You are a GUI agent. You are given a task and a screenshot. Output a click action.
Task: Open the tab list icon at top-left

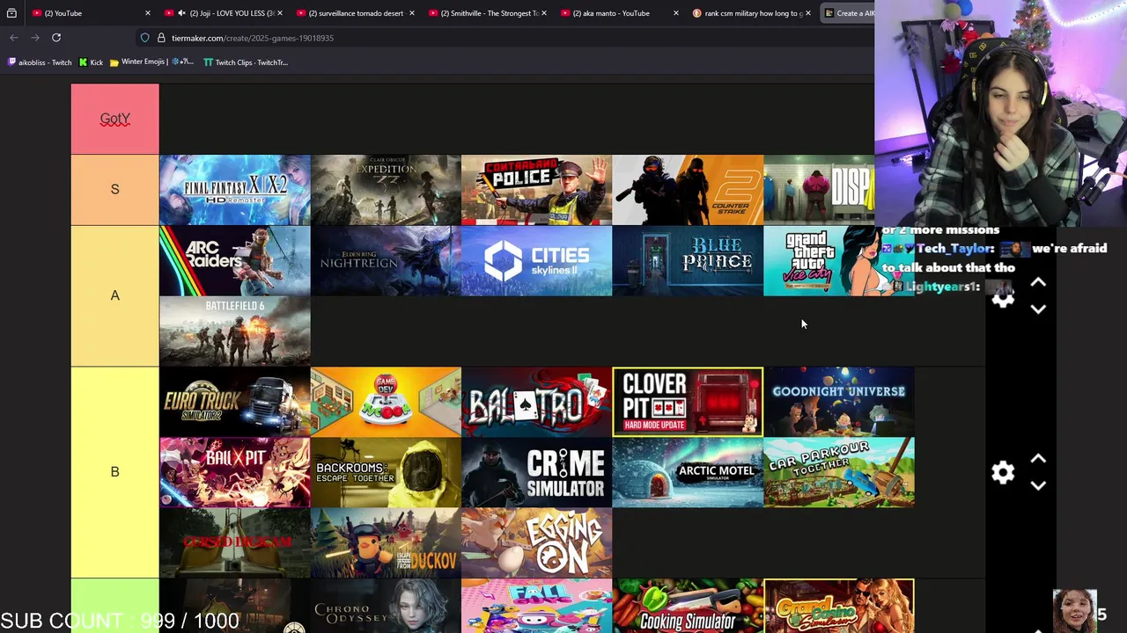click(x=11, y=13)
